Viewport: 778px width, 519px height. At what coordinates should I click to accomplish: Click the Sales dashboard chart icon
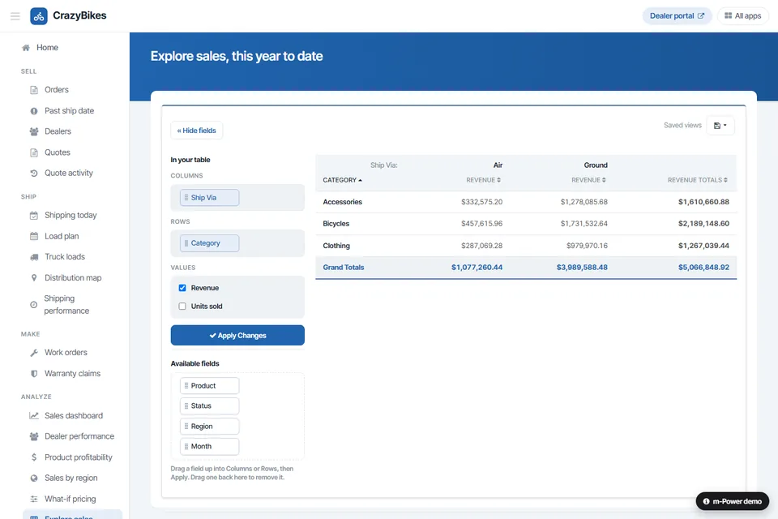[34, 416]
